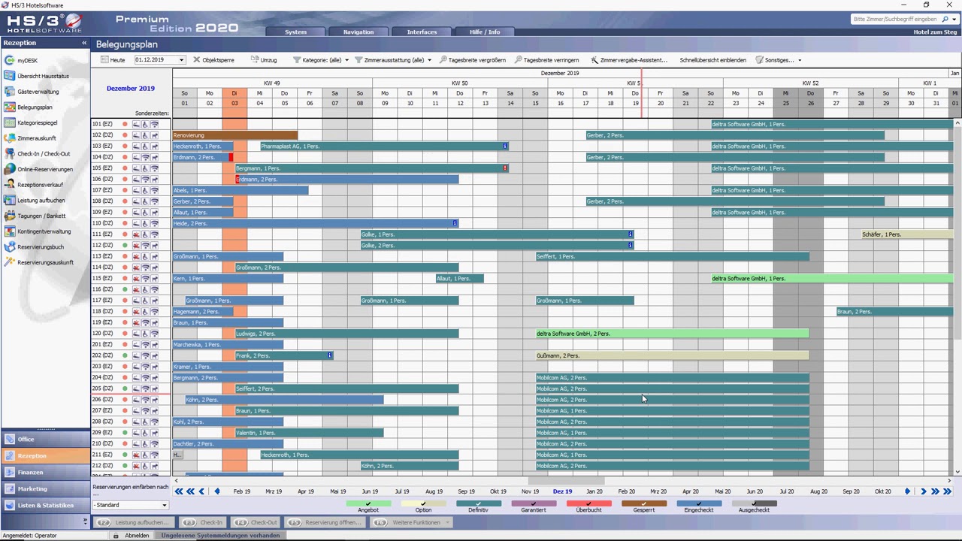
Task: Click Schnellübersicht einblenden
Action: click(x=713, y=60)
